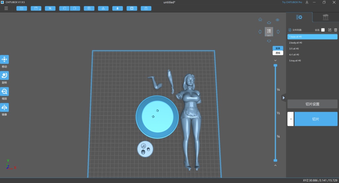Click the chevron above the layer slider
Viewport: 339px width, 183px height.
tap(275, 60)
